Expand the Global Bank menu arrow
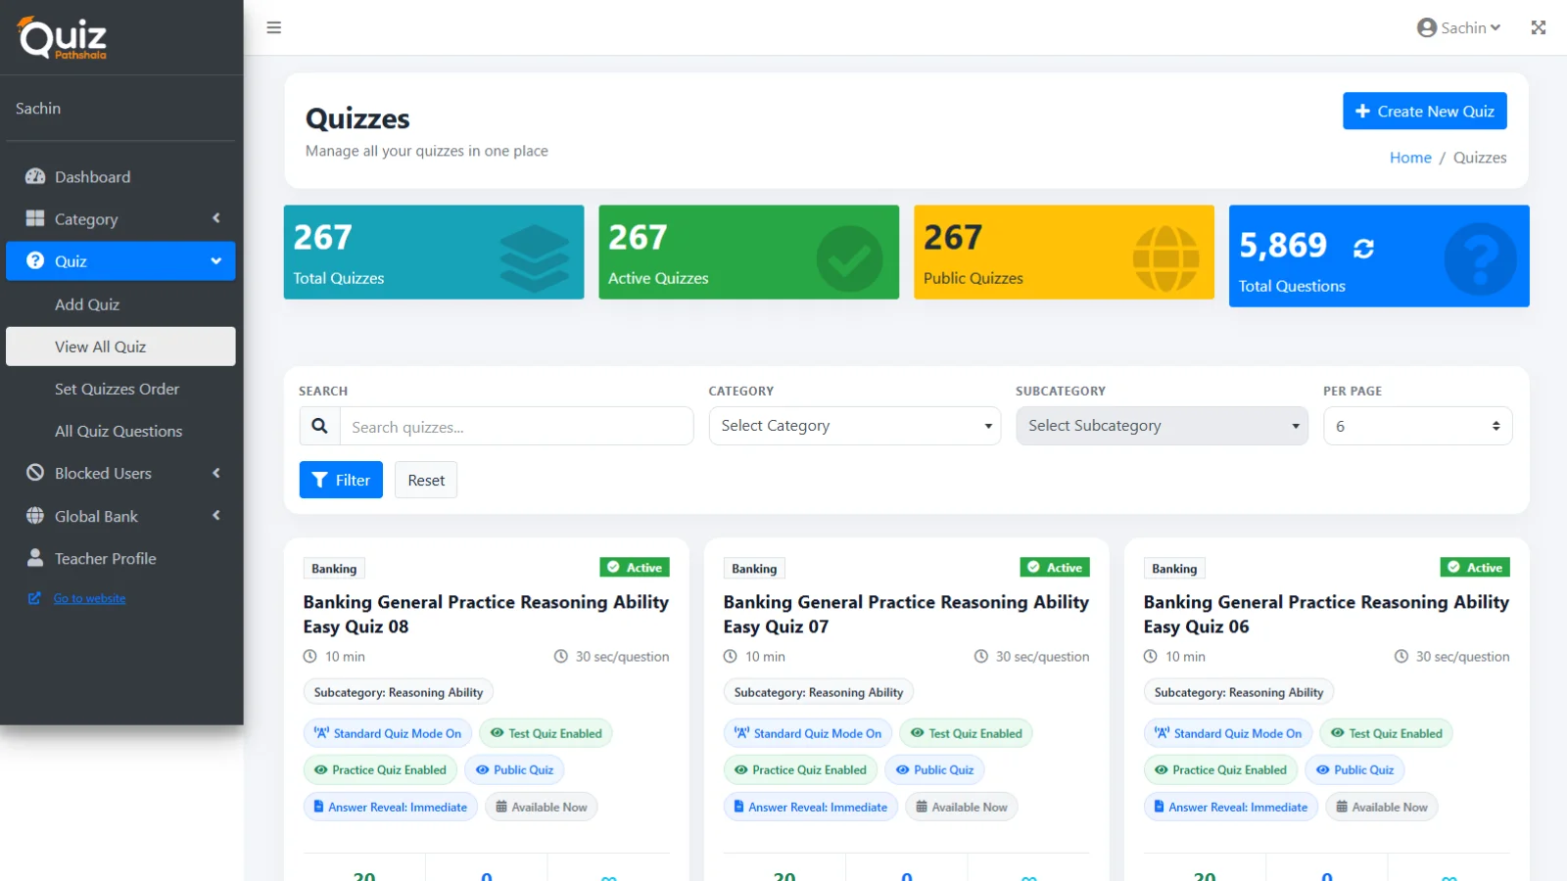This screenshot has width=1567, height=881. (x=216, y=515)
